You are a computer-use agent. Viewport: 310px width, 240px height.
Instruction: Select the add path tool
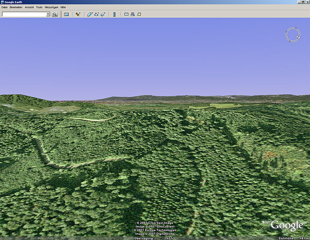coord(97,14)
